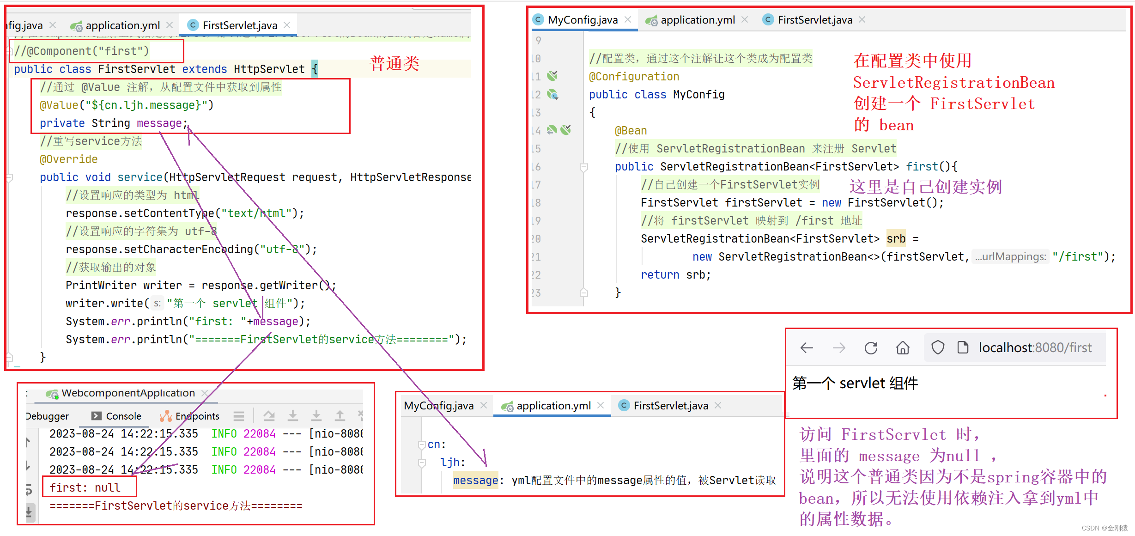Click the highlighted message key in application.yml
Viewport: 1135px width, 536px height.
tap(475, 481)
